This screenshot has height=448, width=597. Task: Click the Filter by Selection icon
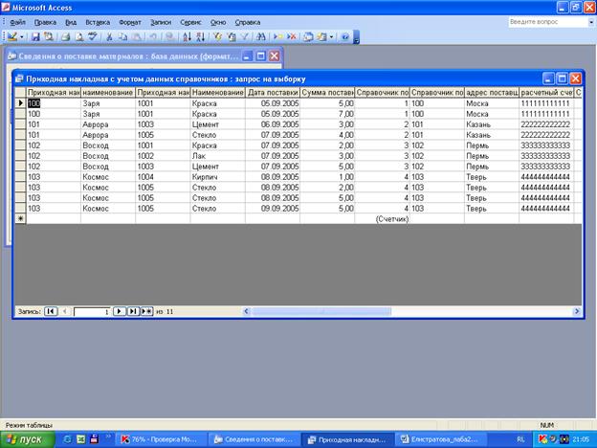[217, 36]
